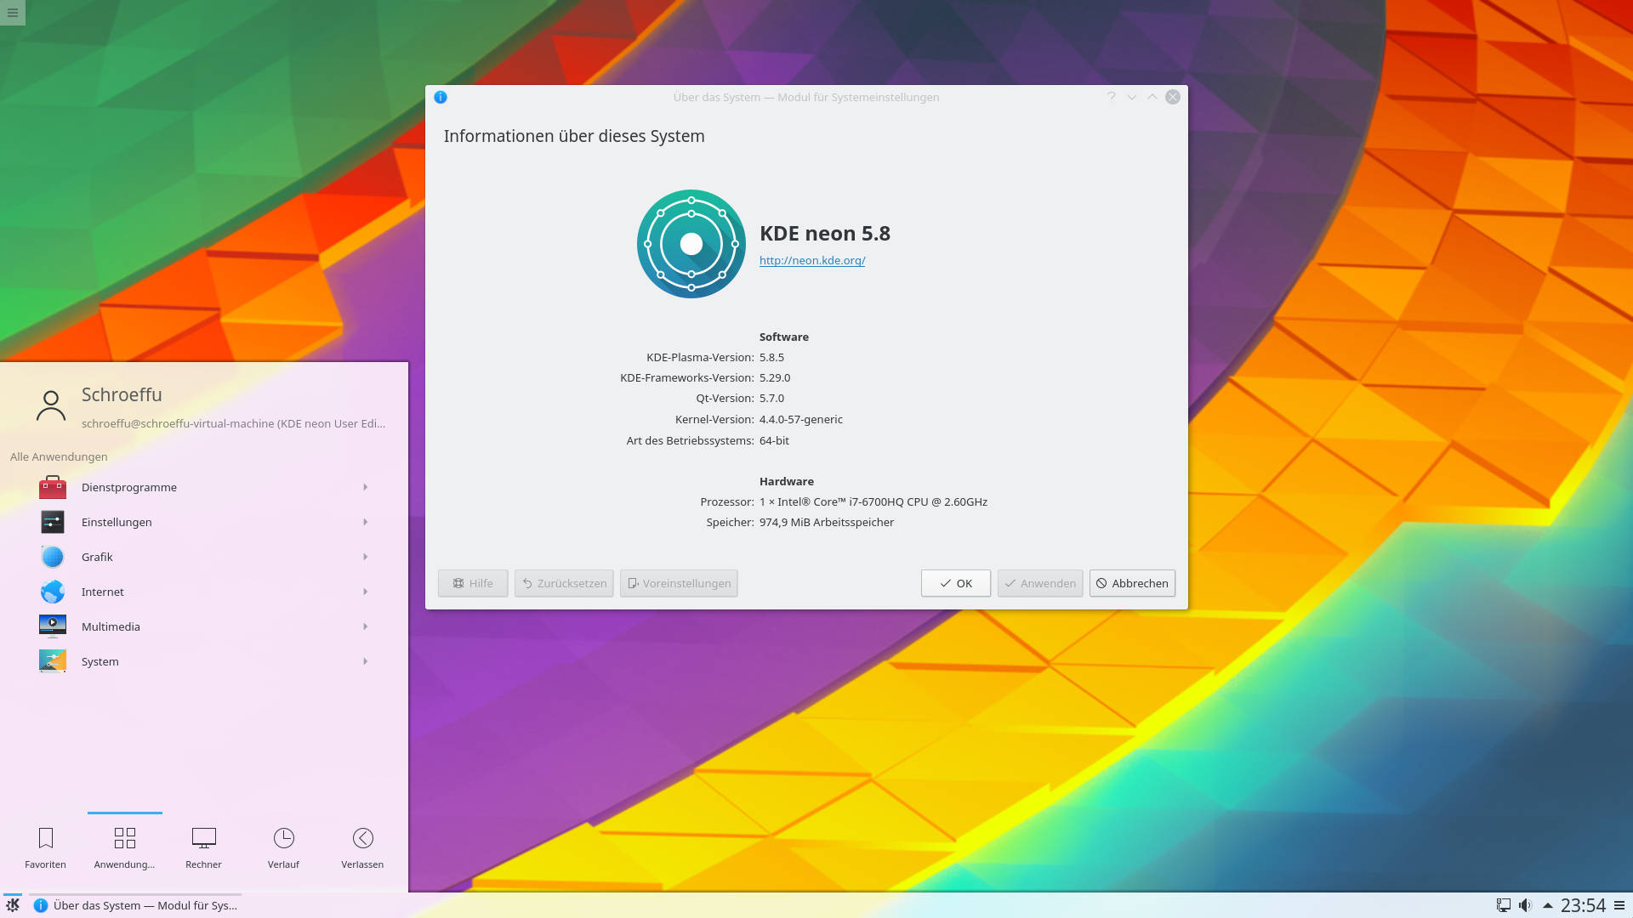
Task: Click the Schroeffu user avatar icon
Action: coord(51,405)
